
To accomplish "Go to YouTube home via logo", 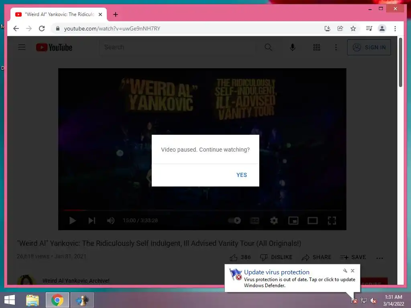I will click(x=54, y=47).
